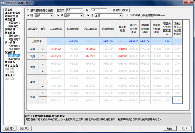Cancel with the 取消 button

click(x=185, y=129)
